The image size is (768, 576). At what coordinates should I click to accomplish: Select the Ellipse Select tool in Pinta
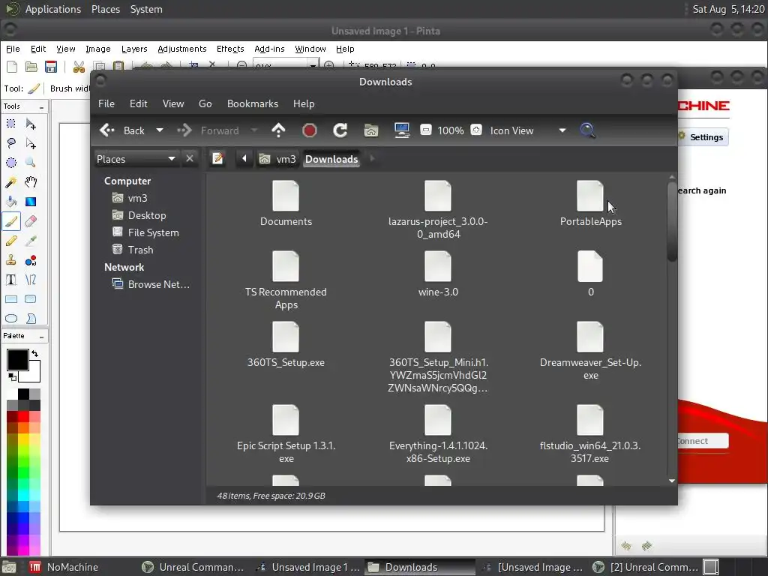click(x=10, y=163)
